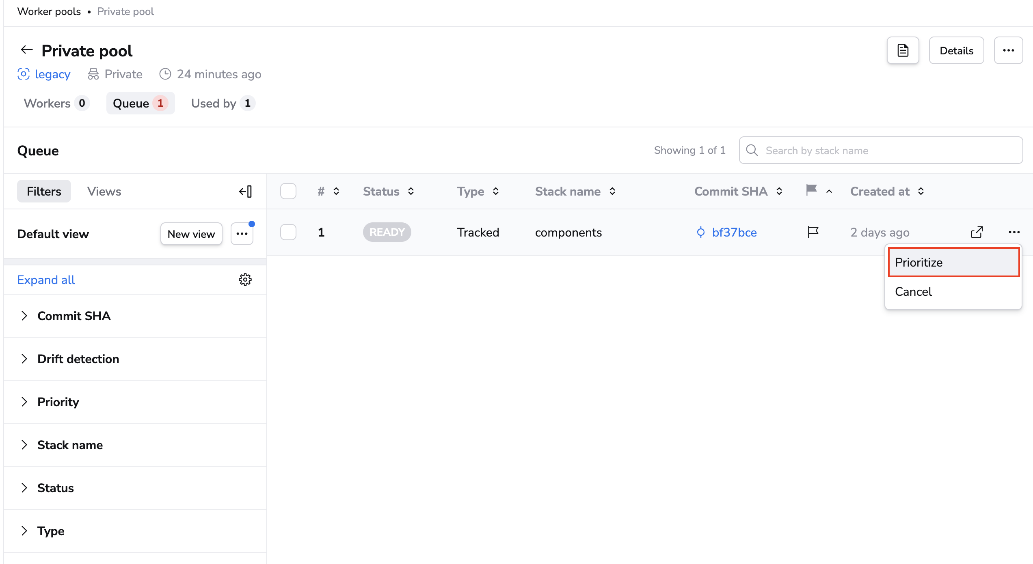Open the pool's three-dot menu near Details

1008,51
